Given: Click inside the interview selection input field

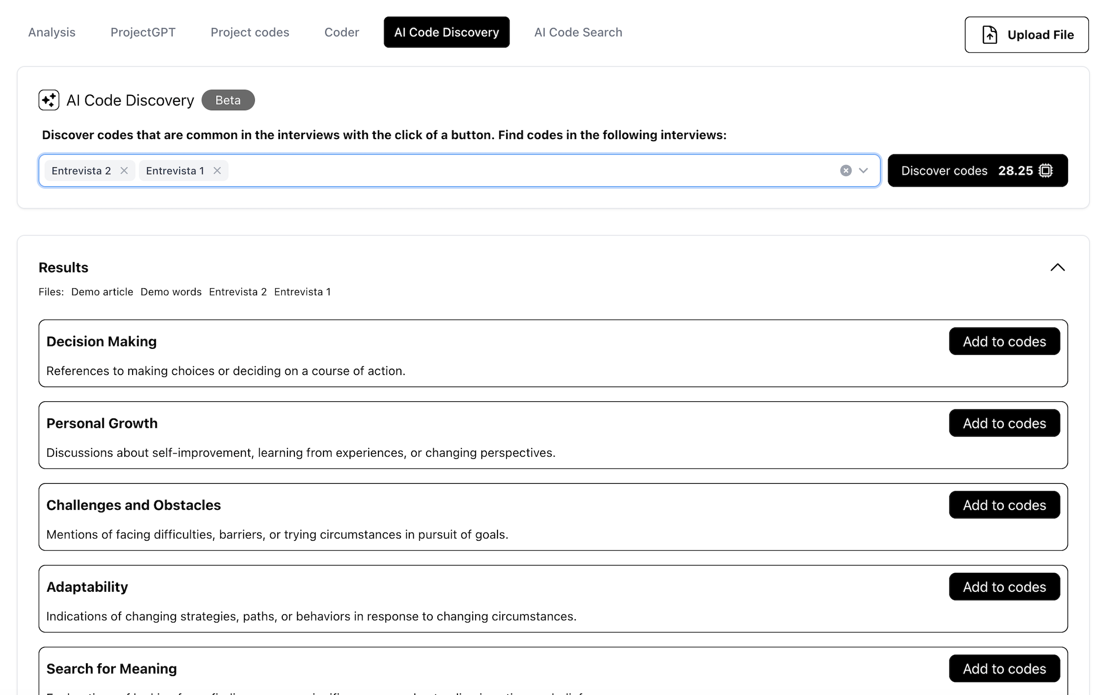Looking at the screenshot, I should (x=513, y=170).
